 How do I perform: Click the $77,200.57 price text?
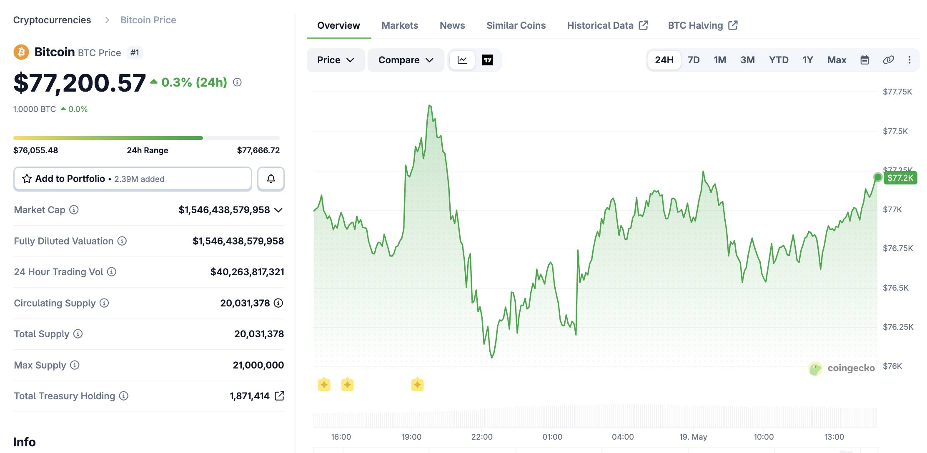click(x=80, y=83)
